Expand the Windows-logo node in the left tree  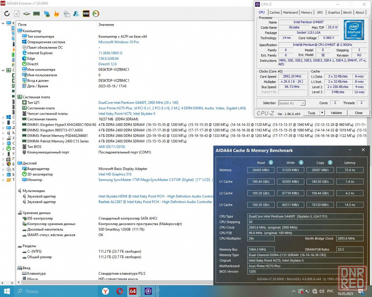coord(3,117)
